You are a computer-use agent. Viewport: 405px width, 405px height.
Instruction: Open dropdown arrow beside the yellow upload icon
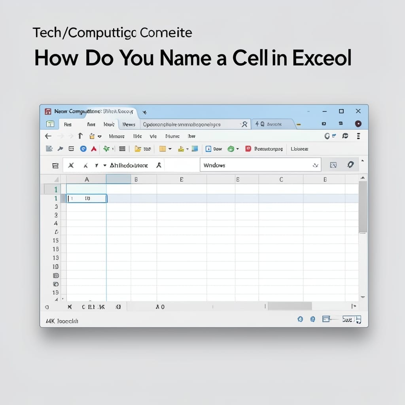point(187,149)
